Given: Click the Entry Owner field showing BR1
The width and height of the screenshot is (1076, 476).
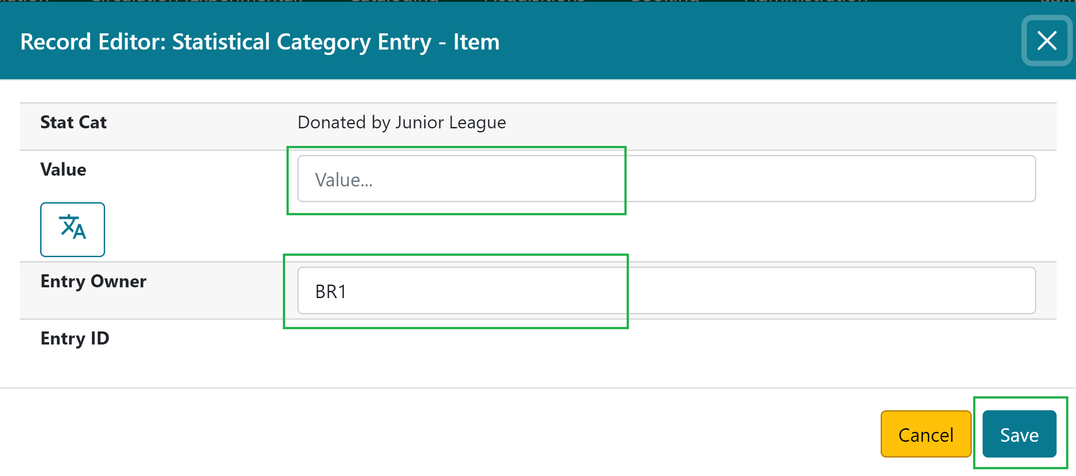Looking at the screenshot, I should point(666,290).
